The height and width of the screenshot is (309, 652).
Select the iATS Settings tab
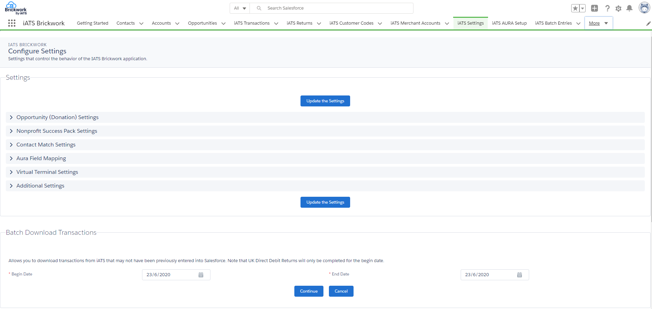pyautogui.click(x=471, y=23)
